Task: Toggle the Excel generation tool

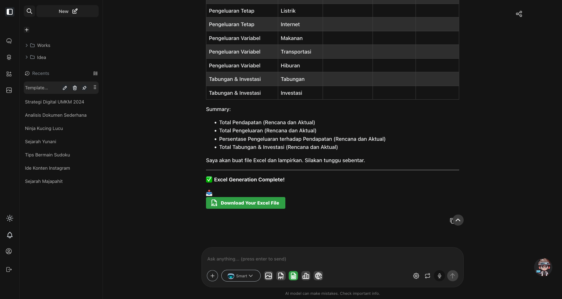Action: pyautogui.click(x=293, y=276)
